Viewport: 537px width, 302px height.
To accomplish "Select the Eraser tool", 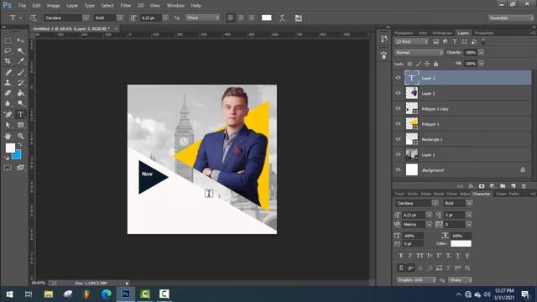I will pos(8,93).
